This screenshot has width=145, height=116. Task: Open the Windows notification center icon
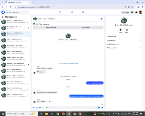tap(142, 114)
